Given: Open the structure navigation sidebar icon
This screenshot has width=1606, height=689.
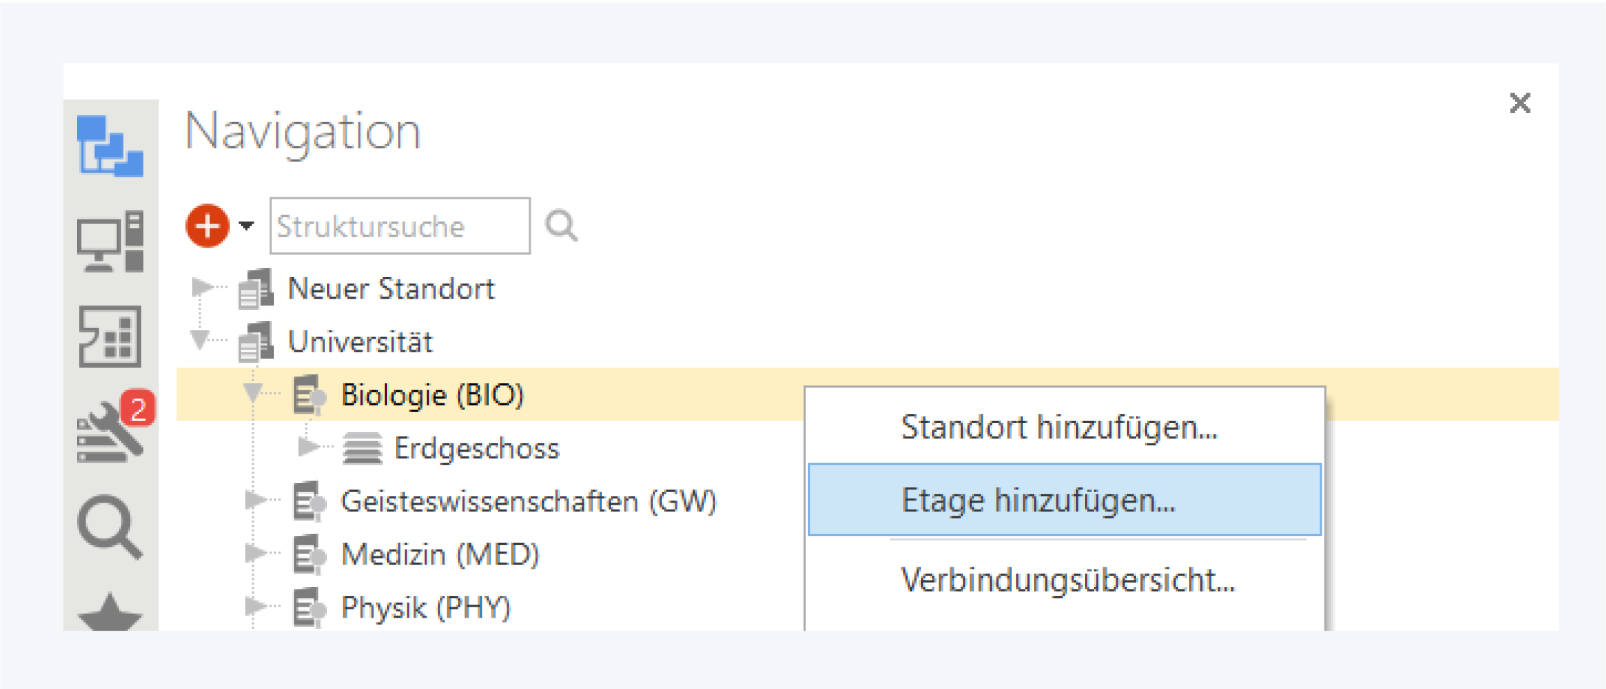Looking at the screenshot, I should pos(110,146).
